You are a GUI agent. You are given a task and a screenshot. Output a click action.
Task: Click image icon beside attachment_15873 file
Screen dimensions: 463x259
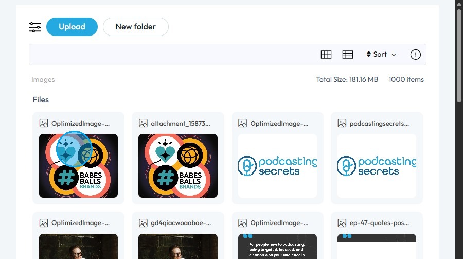[x=143, y=123]
